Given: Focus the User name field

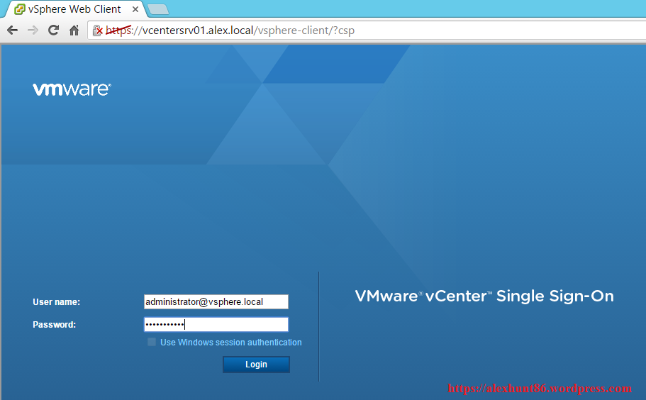Looking at the screenshot, I should pos(216,302).
